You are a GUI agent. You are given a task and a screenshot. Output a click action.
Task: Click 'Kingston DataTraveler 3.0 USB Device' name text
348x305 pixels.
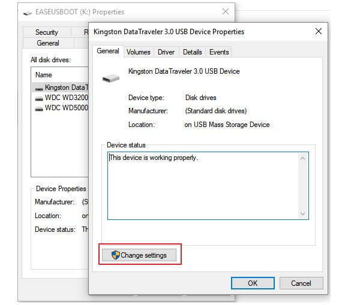click(x=184, y=71)
